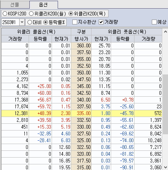Click call change rate -32.85
This screenshot has height=170, width=168.
40,134
